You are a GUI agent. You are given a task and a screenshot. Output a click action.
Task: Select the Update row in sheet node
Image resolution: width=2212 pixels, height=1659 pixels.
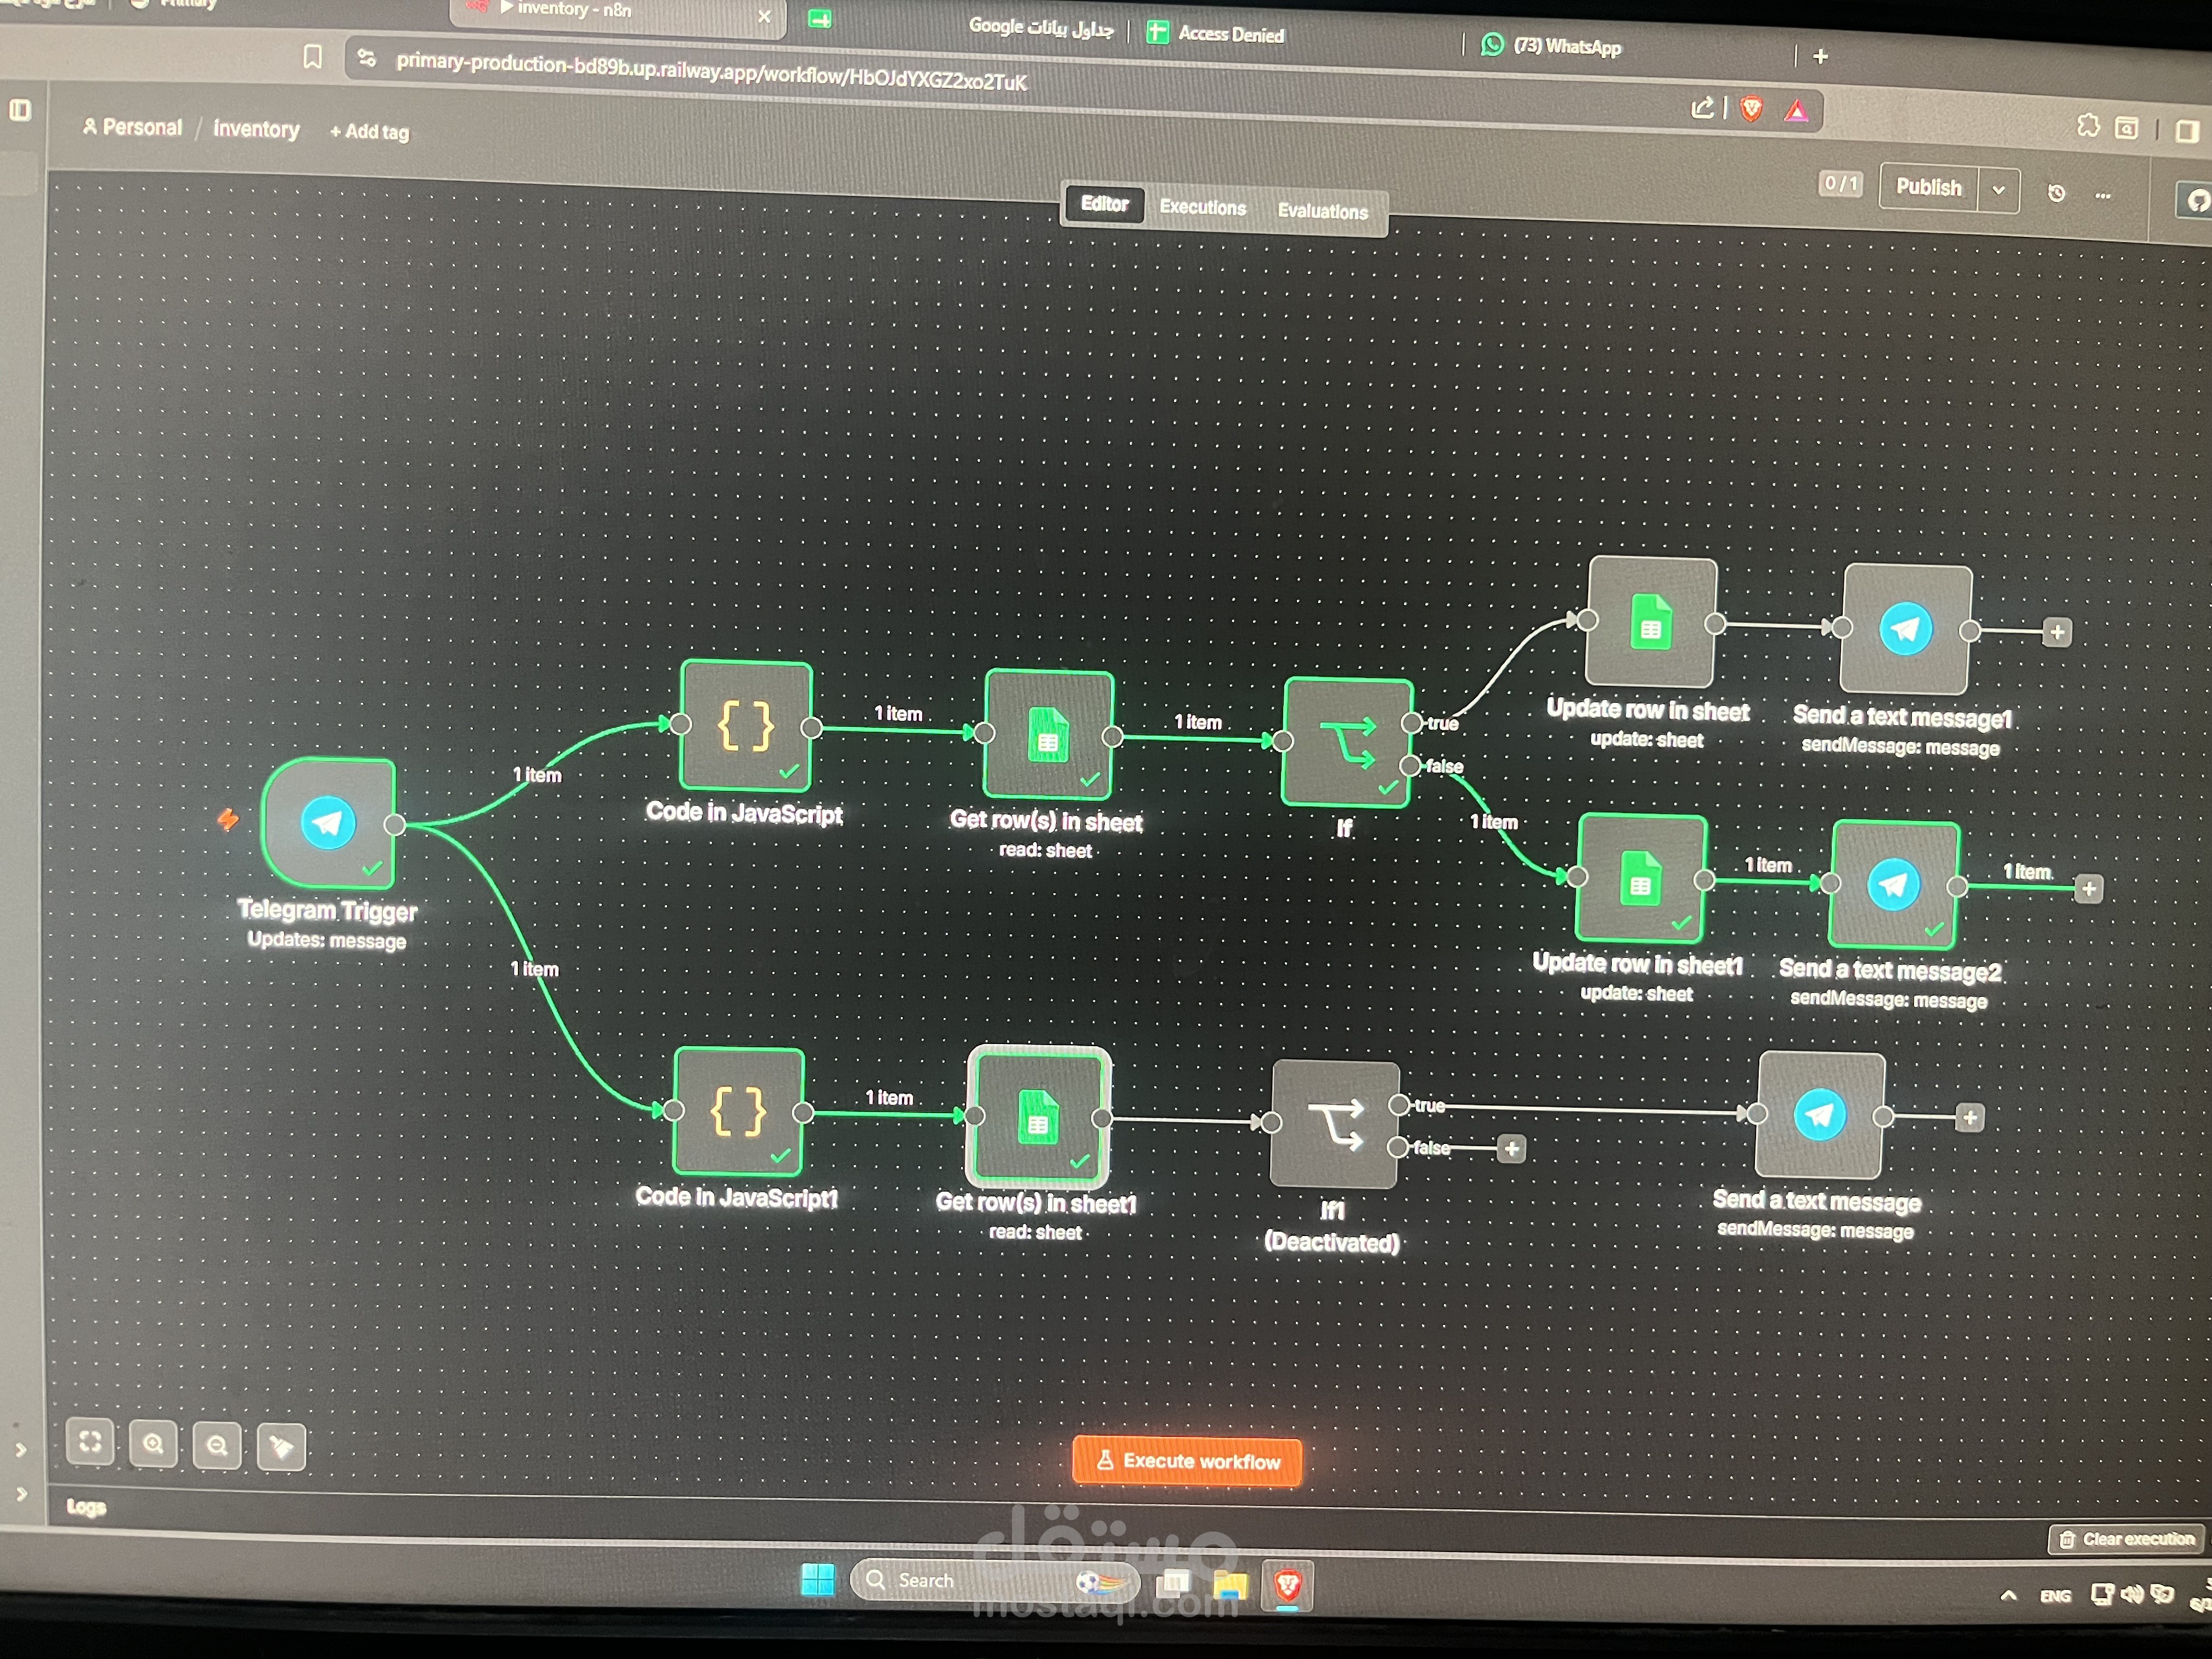coord(1652,622)
